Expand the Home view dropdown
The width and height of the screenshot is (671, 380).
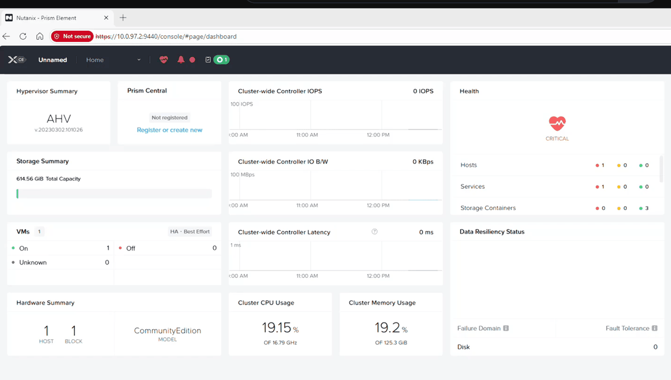pyautogui.click(x=114, y=60)
